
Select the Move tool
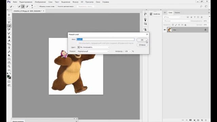point(9,15)
